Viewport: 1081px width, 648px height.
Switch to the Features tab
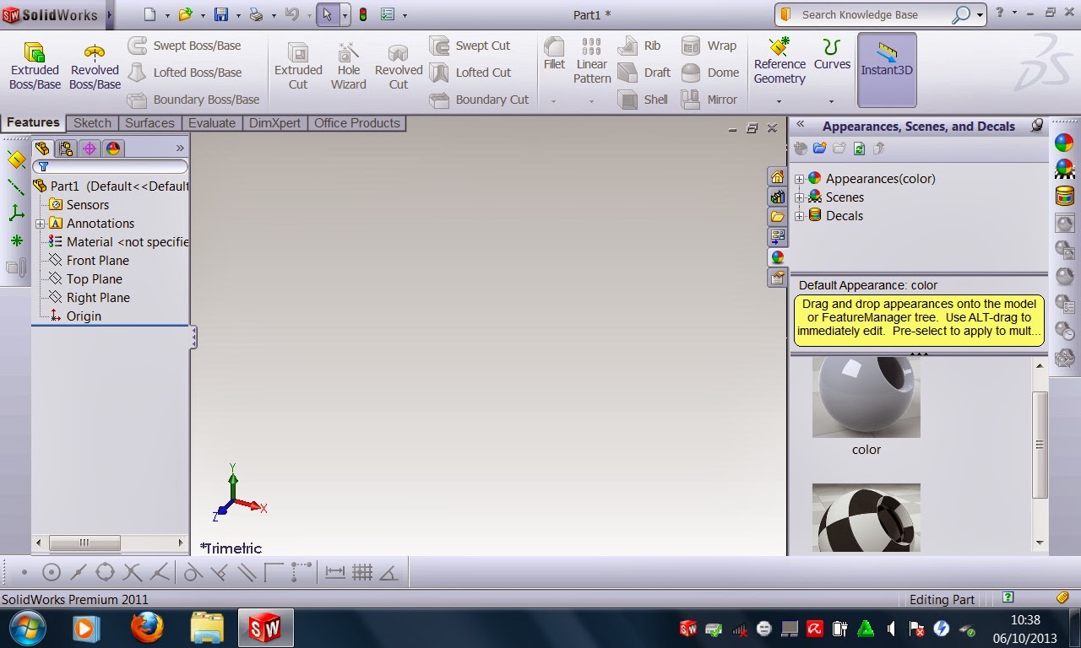[33, 122]
